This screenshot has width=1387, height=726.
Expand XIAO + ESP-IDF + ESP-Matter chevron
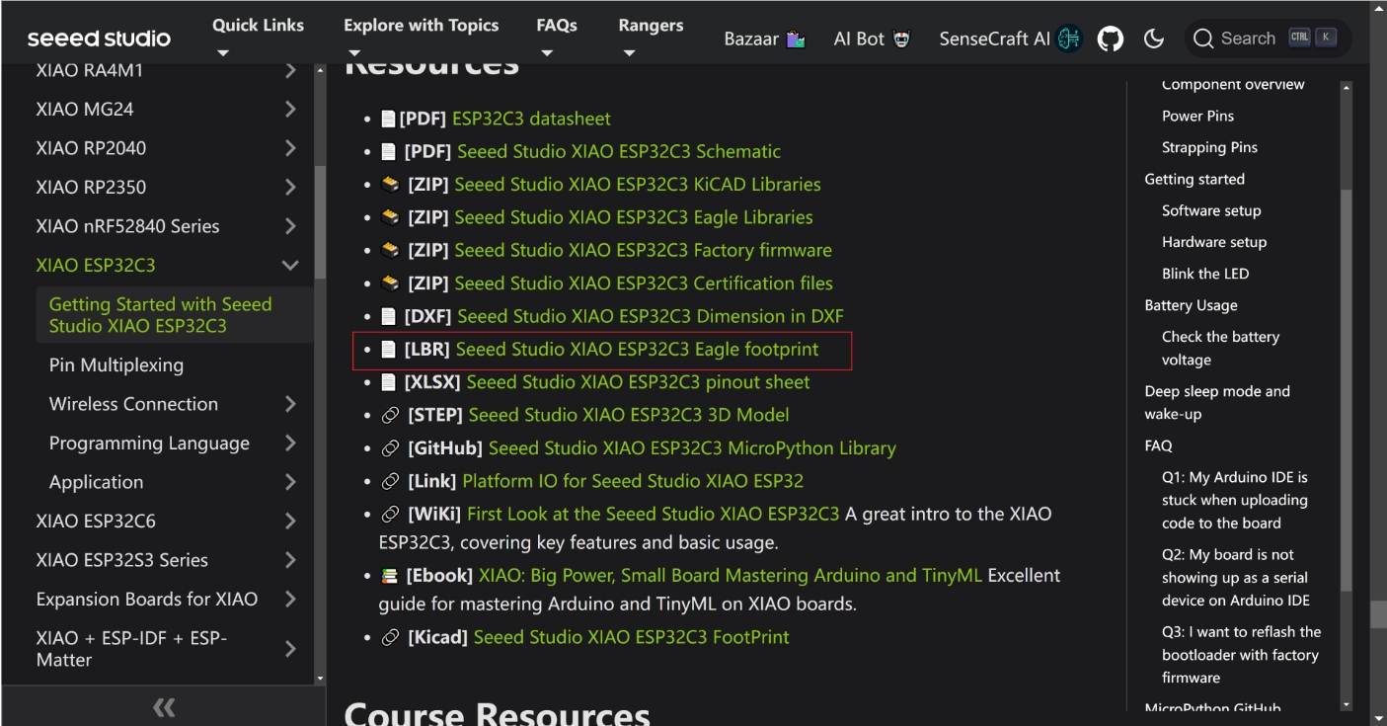[290, 649]
